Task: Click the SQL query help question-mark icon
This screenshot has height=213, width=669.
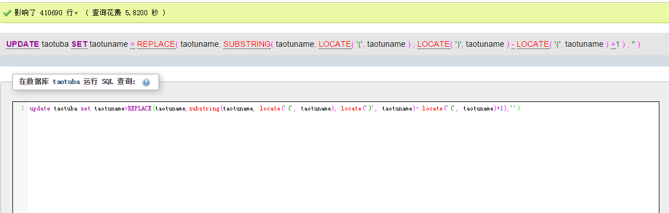Action: click(x=146, y=82)
